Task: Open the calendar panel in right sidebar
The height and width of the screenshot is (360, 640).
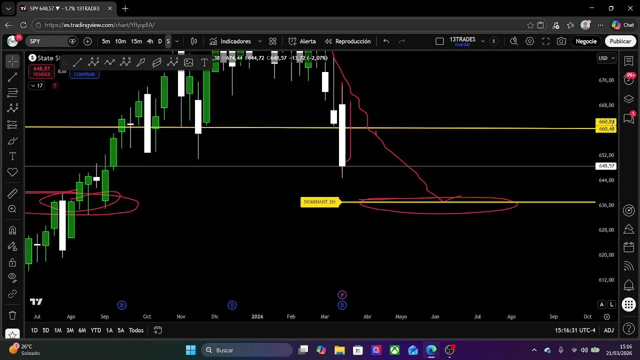Action: tap(629, 247)
